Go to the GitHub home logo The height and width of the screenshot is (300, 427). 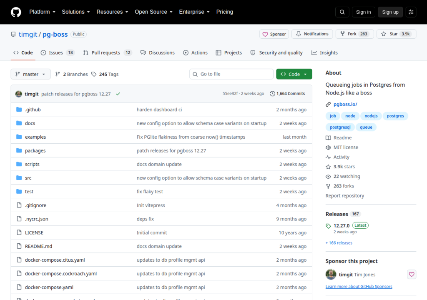(16, 12)
